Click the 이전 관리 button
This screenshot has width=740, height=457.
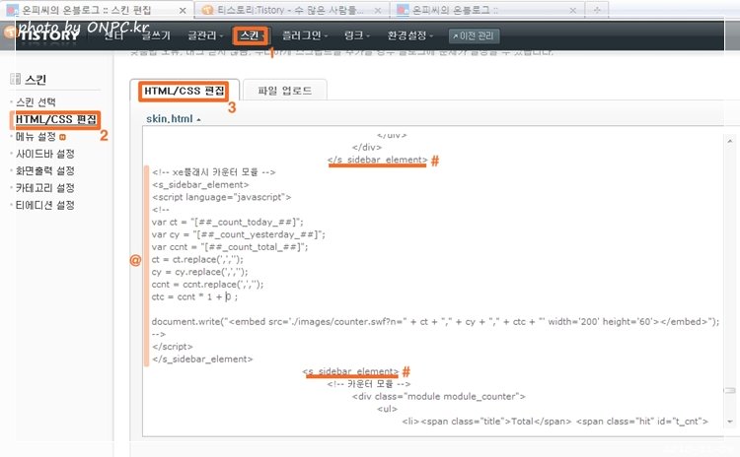474,35
